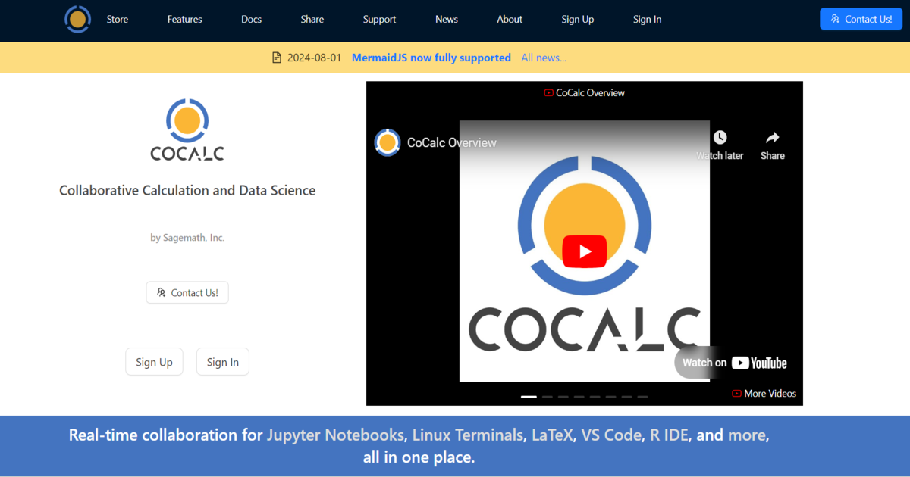Open the Docs page

pyautogui.click(x=251, y=19)
